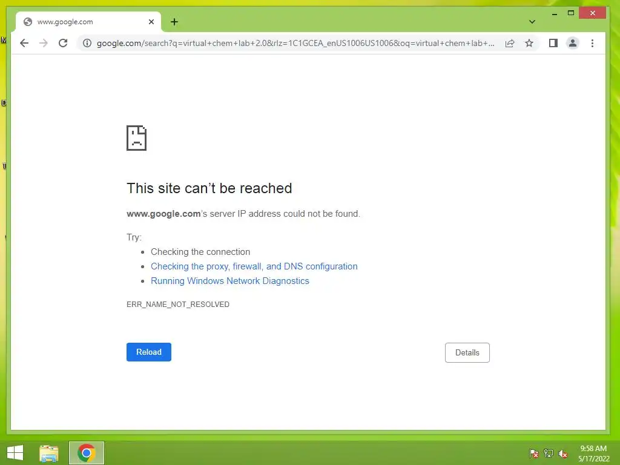The height and width of the screenshot is (465, 620).
Task: Close the www.google.com tab
Action: pyautogui.click(x=151, y=22)
